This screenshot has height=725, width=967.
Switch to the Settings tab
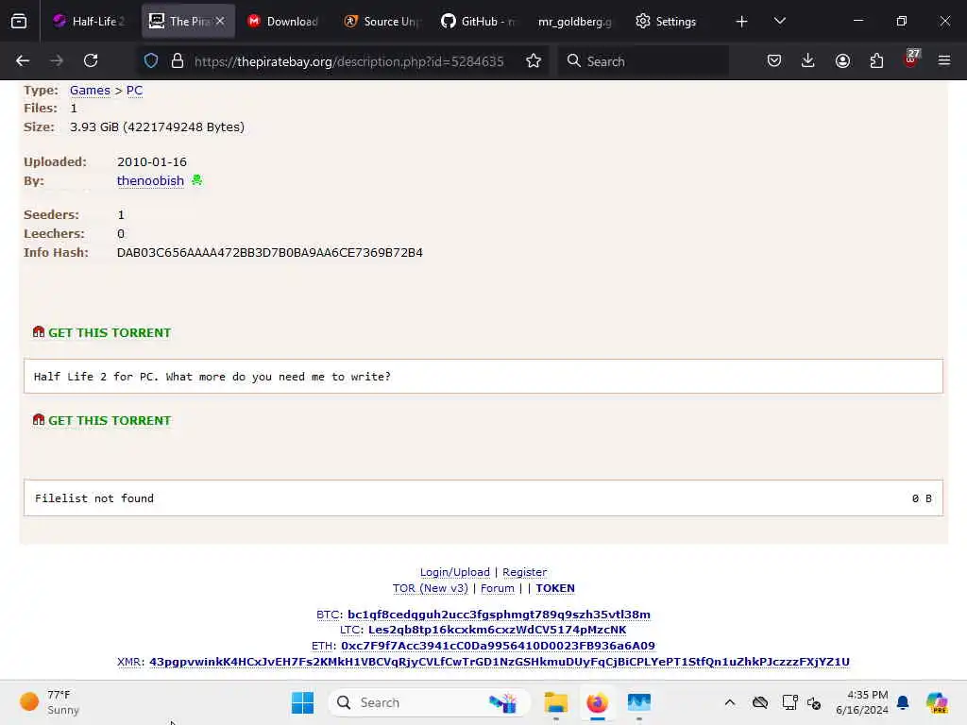(666, 22)
